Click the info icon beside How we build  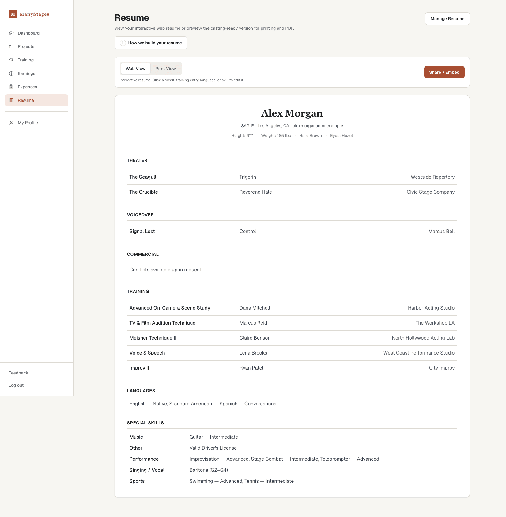tap(123, 43)
